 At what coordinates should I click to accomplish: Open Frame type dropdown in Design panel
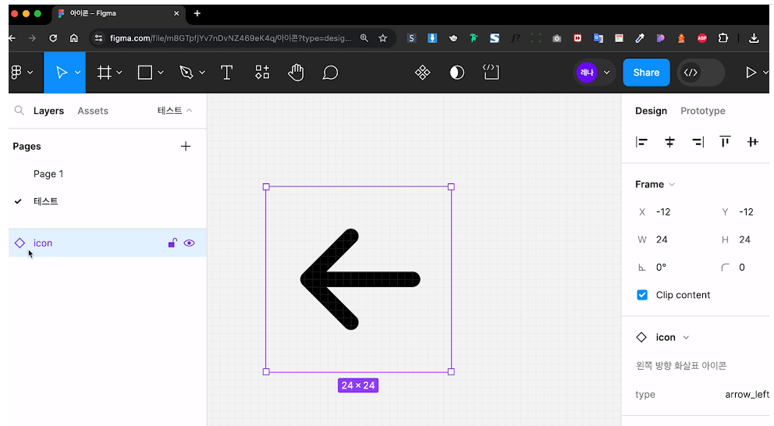coord(672,185)
